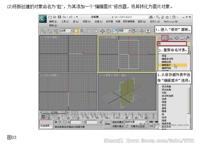
Task: Click the Rectangular Selection Region icon
Action: (x=89, y=31)
